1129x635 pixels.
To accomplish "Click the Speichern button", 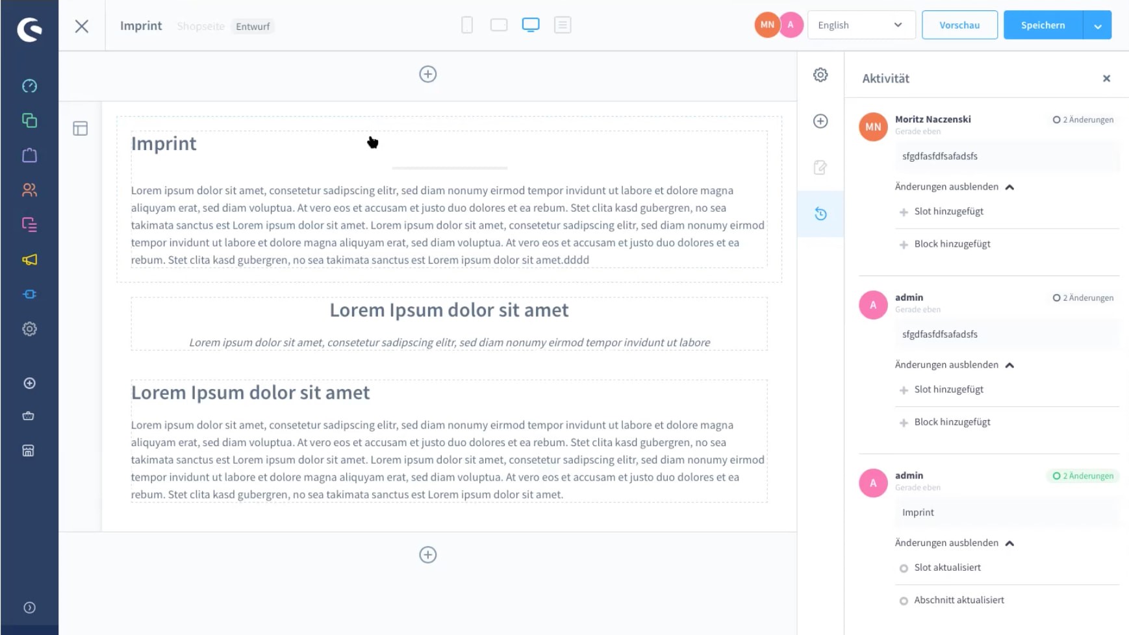I will (1043, 25).
